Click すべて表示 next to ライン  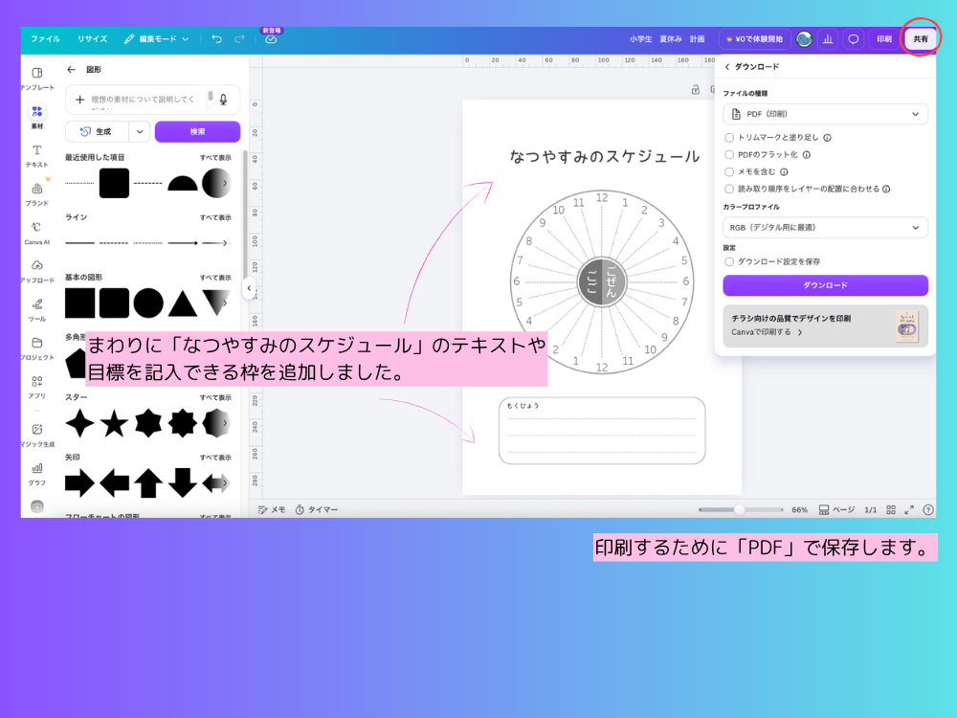point(215,217)
